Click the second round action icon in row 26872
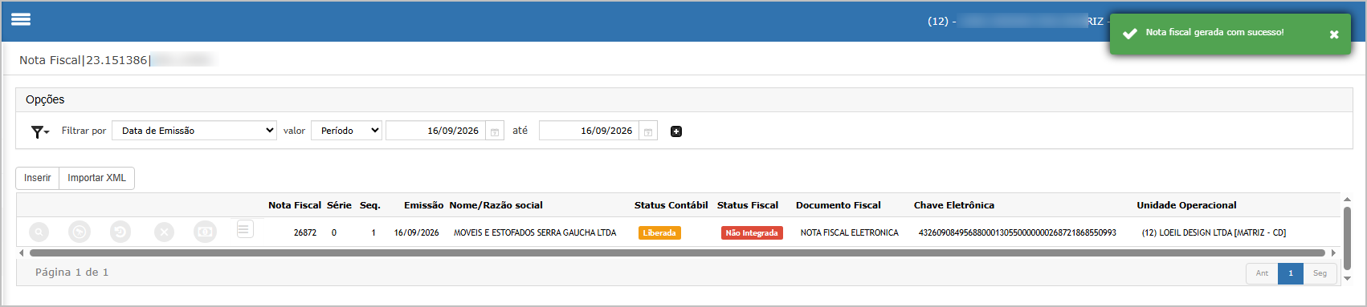 79,232
